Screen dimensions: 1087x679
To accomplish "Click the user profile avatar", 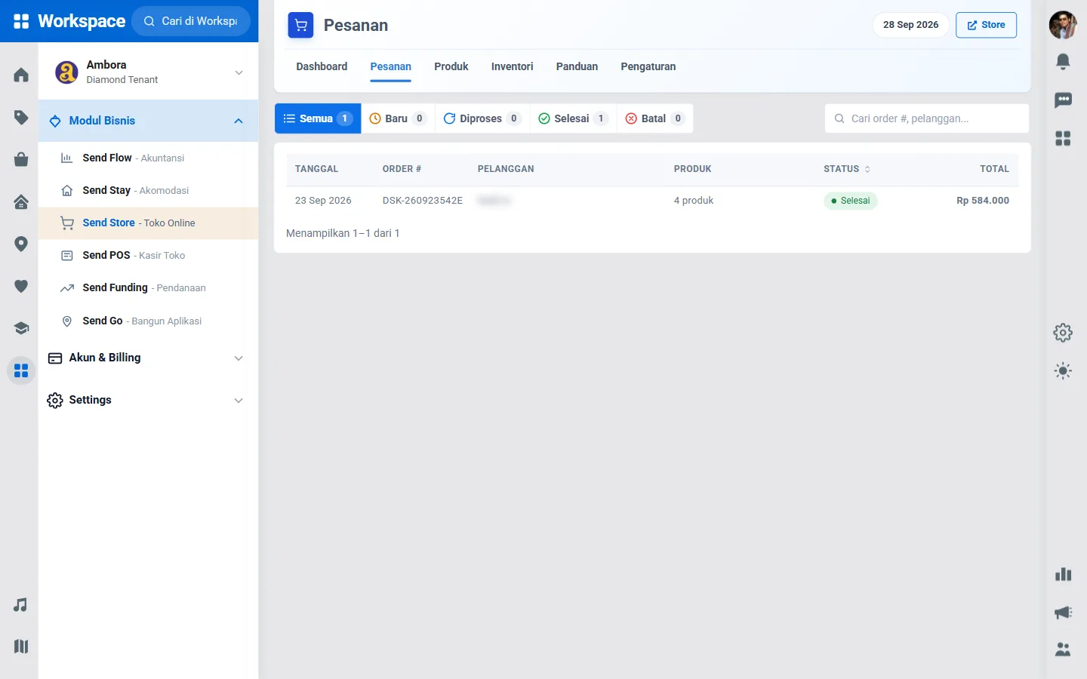I will 1063,25.
